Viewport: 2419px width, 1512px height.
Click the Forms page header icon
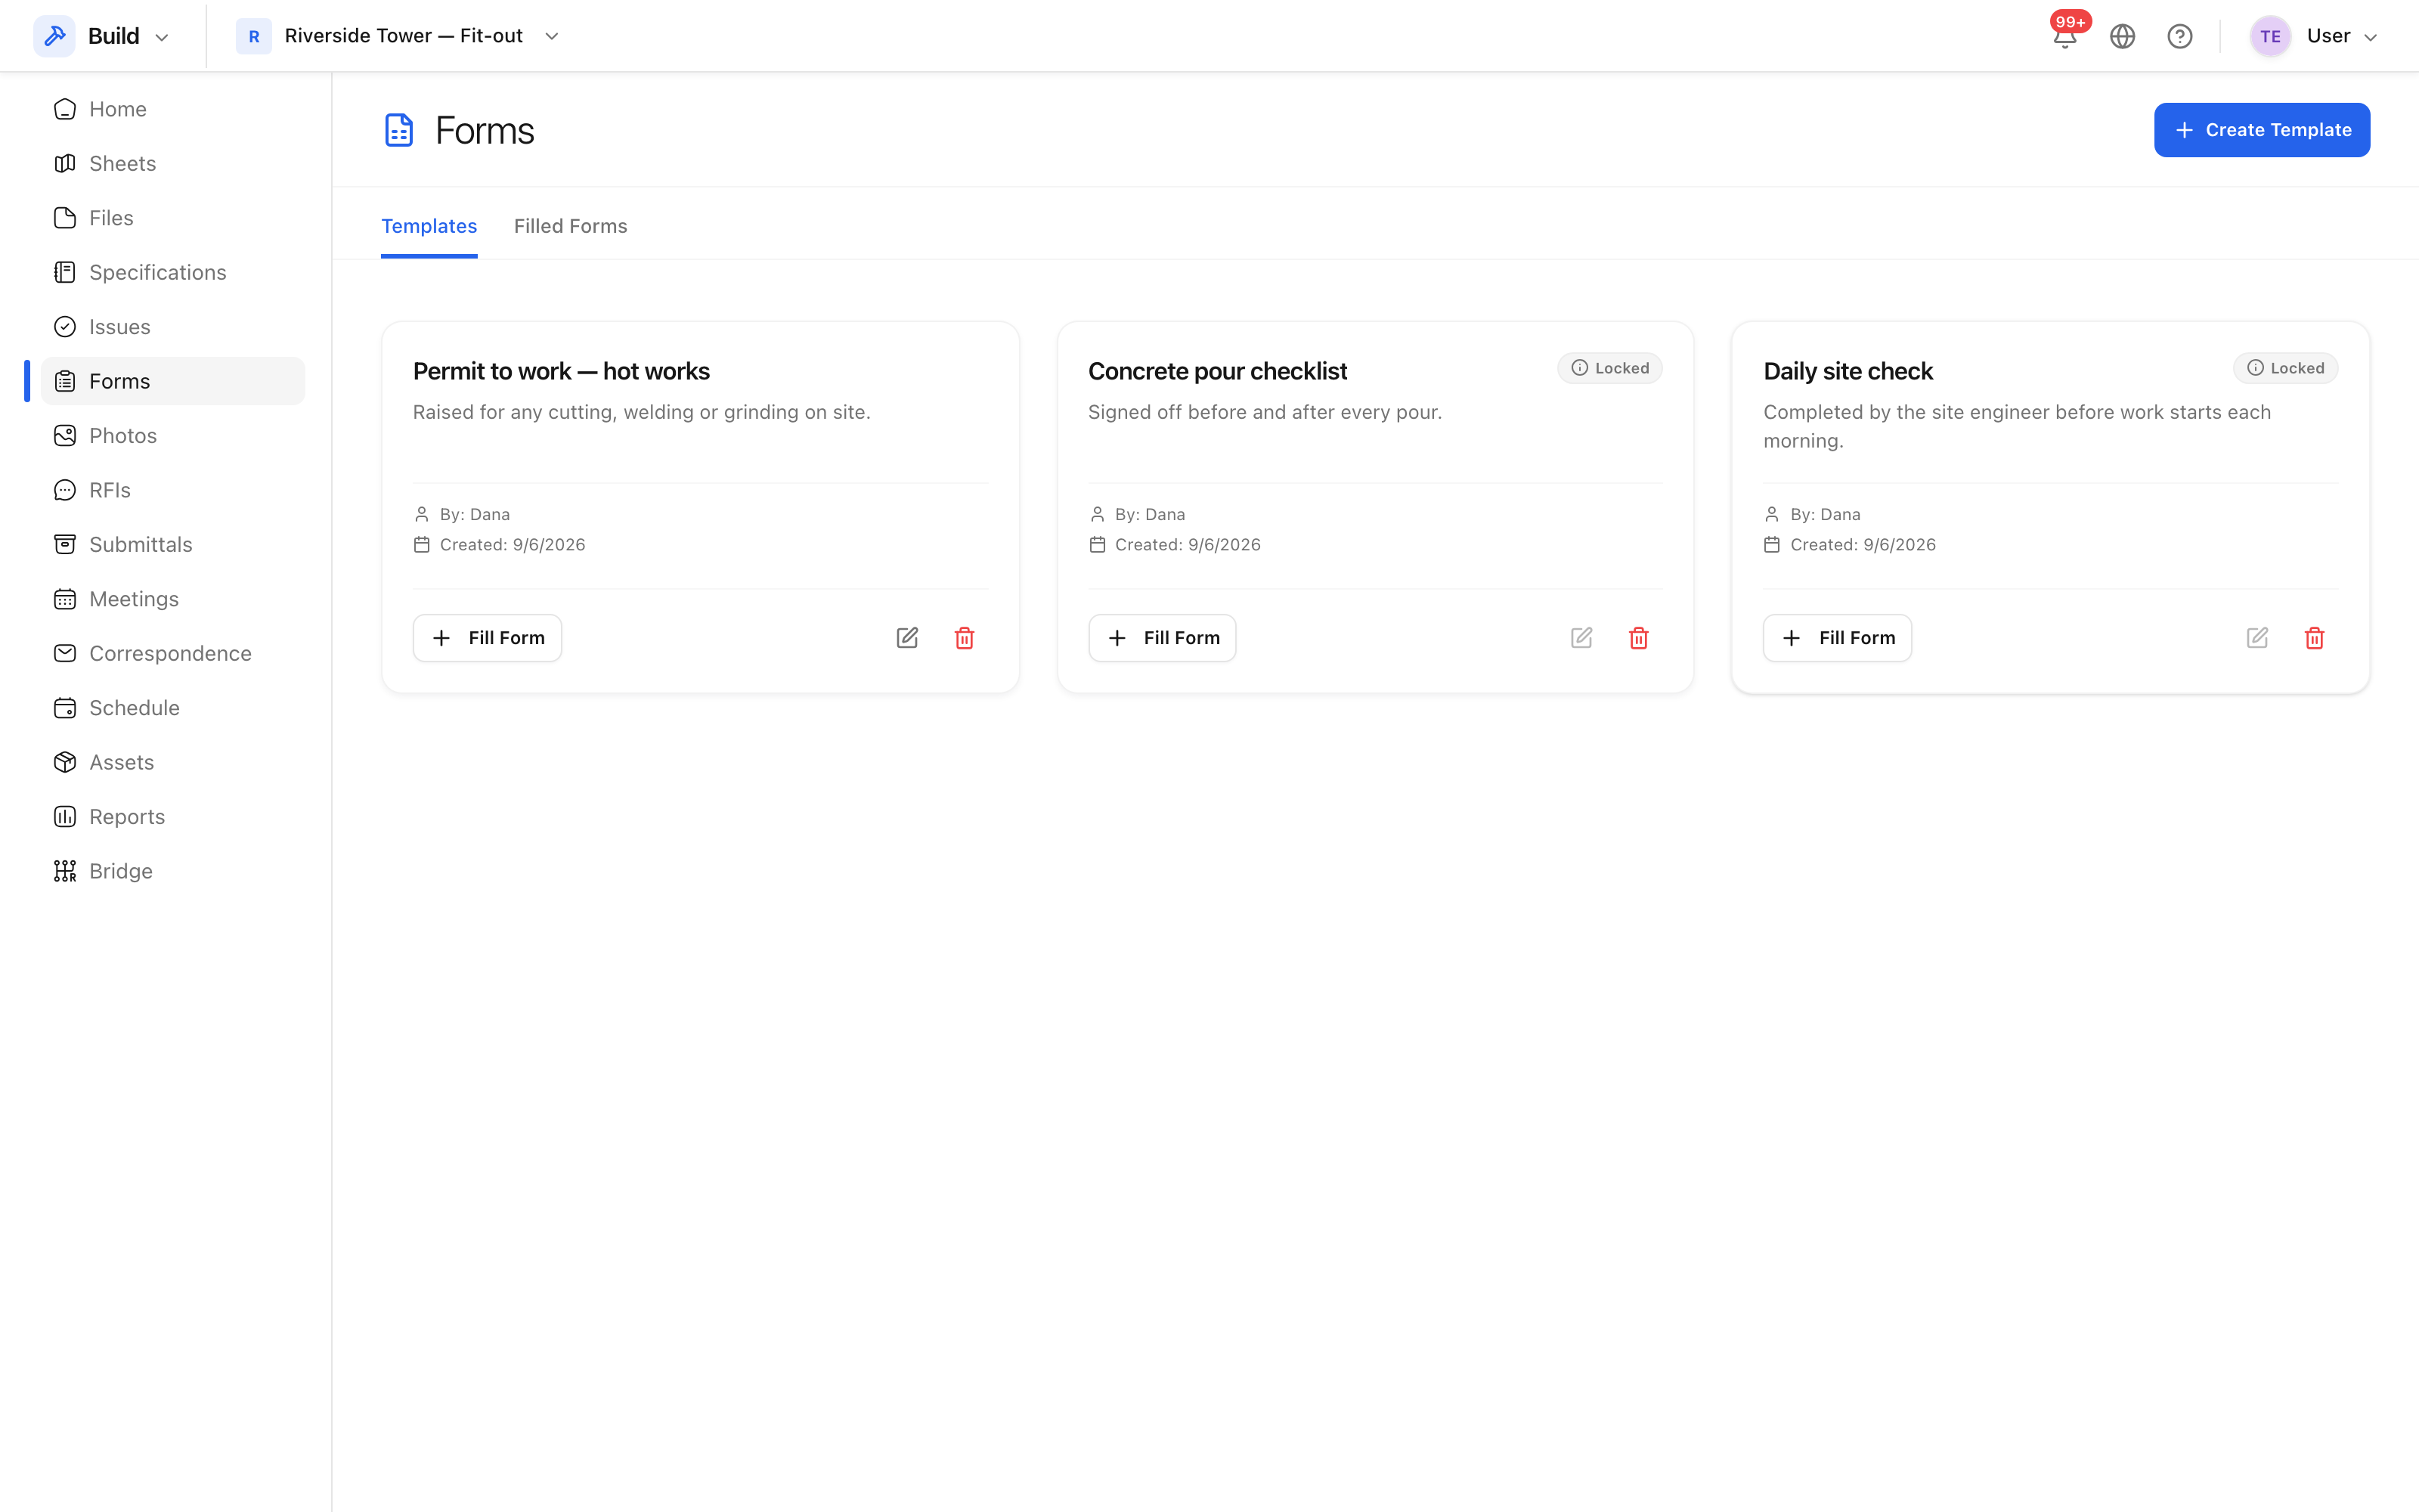pyautogui.click(x=399, y=130)
